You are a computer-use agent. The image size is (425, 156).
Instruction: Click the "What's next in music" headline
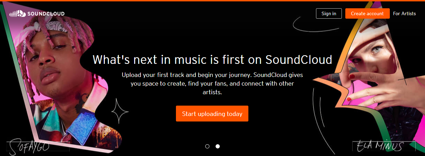click(x=212, y=60)
